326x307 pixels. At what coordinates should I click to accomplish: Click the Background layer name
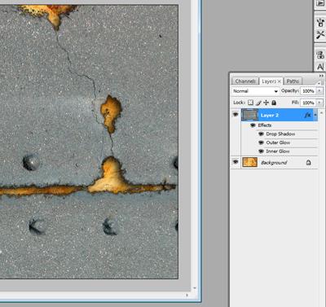coord(274,163)
